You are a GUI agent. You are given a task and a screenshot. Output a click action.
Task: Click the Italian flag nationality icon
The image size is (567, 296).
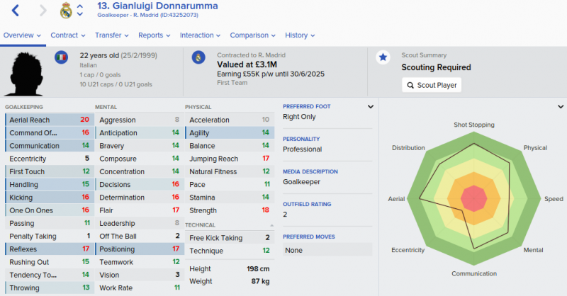(61, 57)
